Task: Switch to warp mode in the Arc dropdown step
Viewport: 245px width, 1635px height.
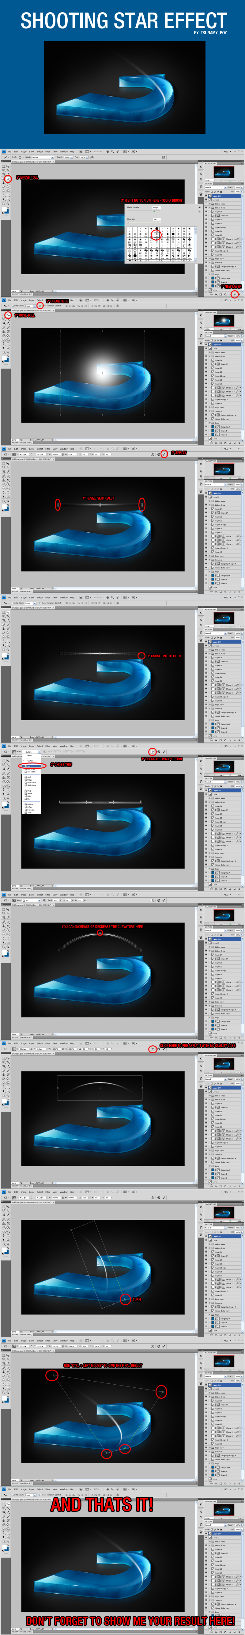Action: click(x=152, y=751)
